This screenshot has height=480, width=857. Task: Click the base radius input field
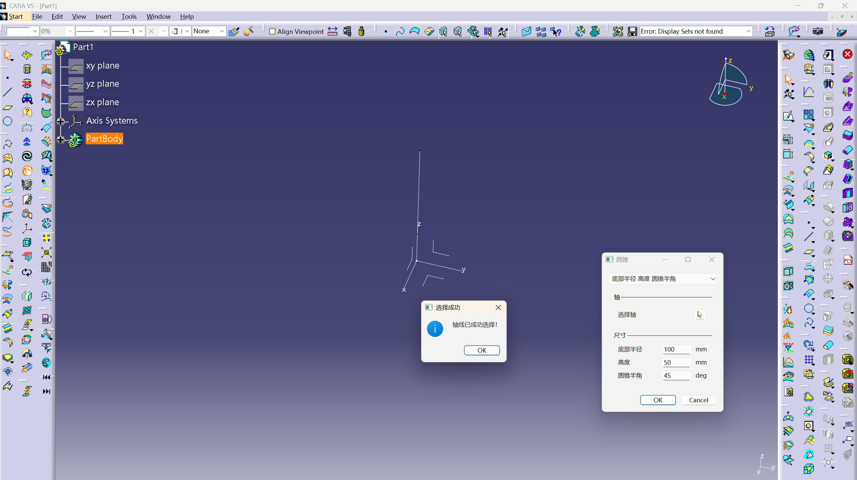pyautogui.click(x=675, y=349)
